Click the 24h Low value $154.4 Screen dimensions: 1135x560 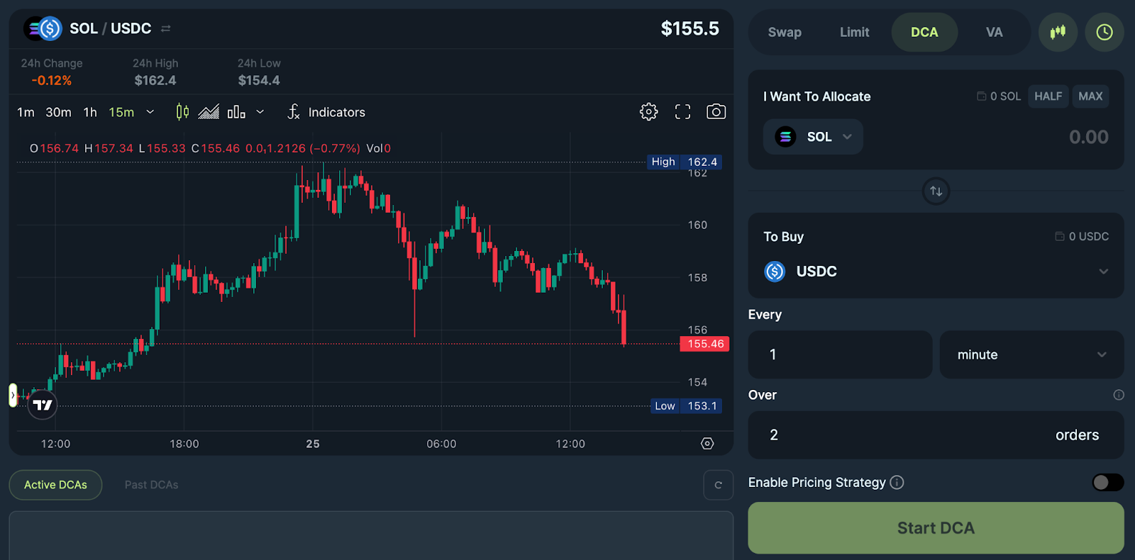pyautogui.click(x=259, y=81)
